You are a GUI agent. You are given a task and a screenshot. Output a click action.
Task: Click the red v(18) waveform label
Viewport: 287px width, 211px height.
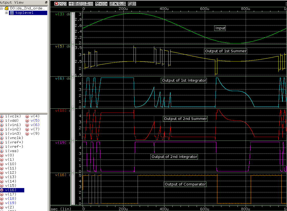(x=61, y=110)
